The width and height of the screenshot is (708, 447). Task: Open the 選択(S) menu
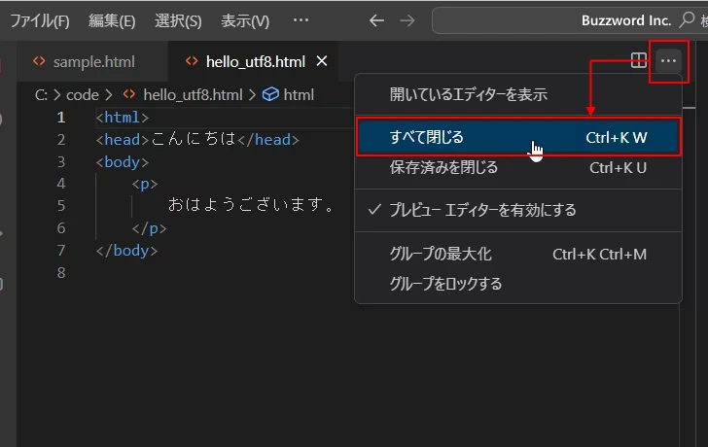point(178,20)
